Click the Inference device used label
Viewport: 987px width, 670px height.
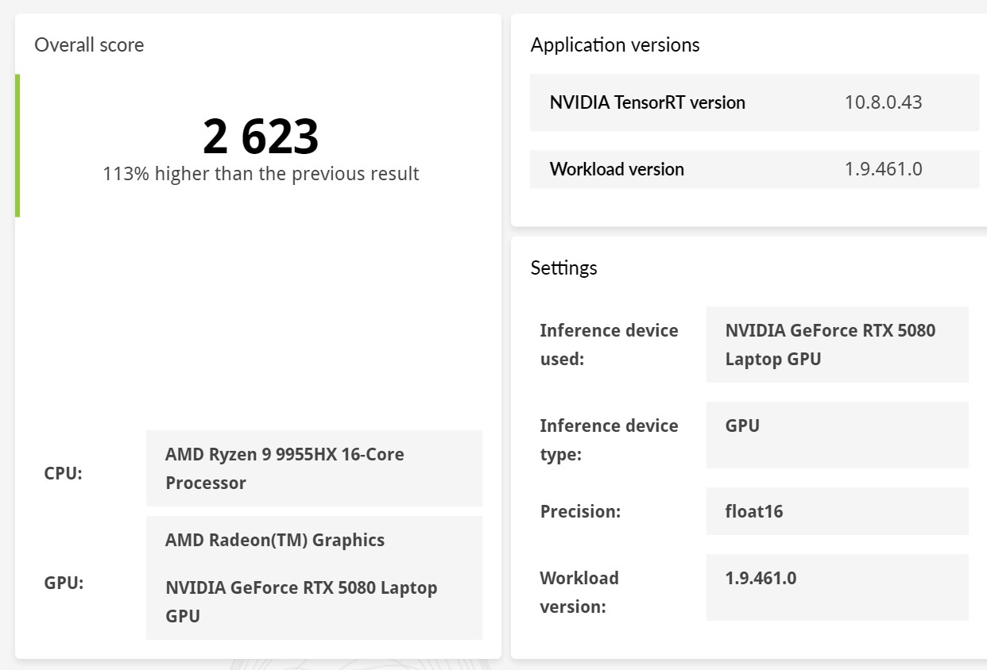[609, 345]
